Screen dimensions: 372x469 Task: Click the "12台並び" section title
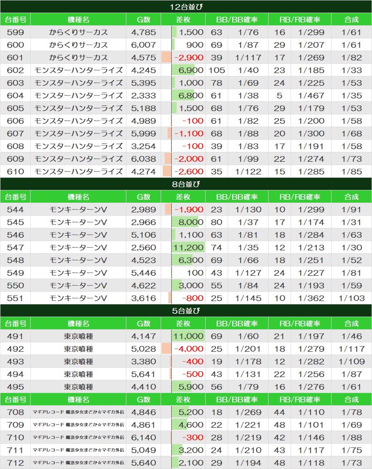(x=186, y=7)
